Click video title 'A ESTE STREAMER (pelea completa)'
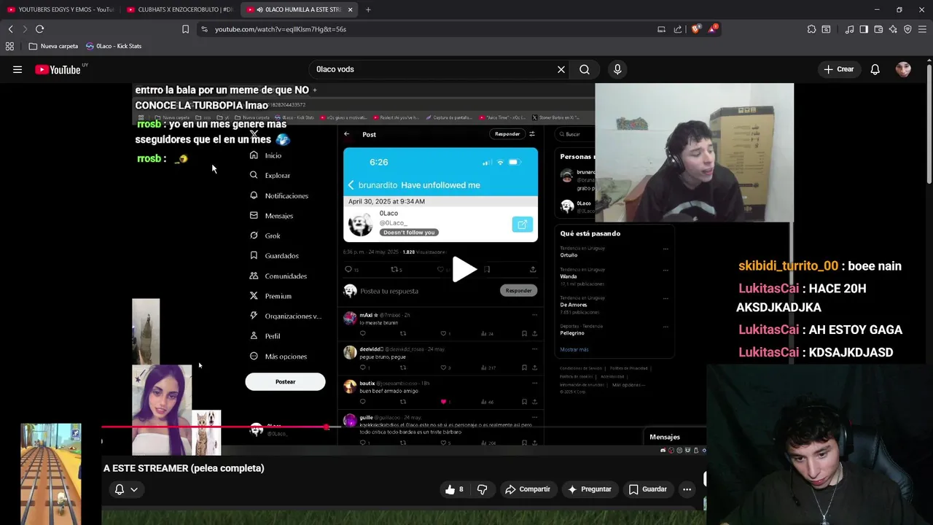Viewport: 933px width, 525px height. pyautogui.click(x=184, y=468)
